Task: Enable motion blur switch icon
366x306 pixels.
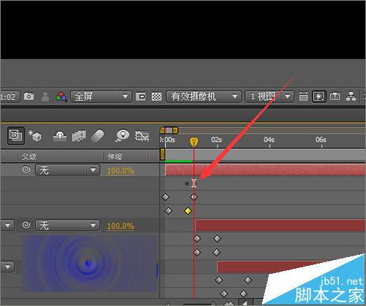Action: point(97,136)
